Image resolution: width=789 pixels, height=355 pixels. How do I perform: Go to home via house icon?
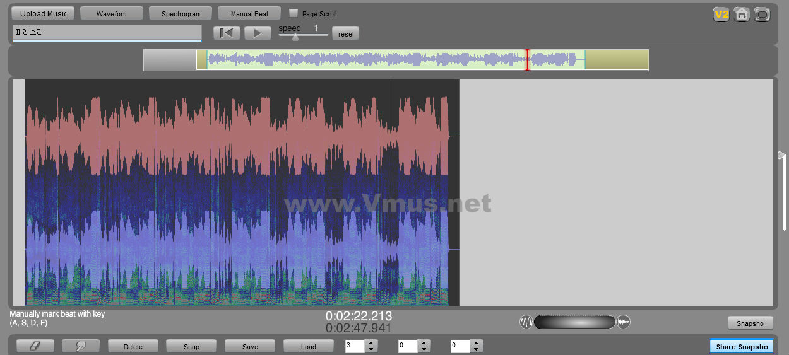click(x=742, y=15)
